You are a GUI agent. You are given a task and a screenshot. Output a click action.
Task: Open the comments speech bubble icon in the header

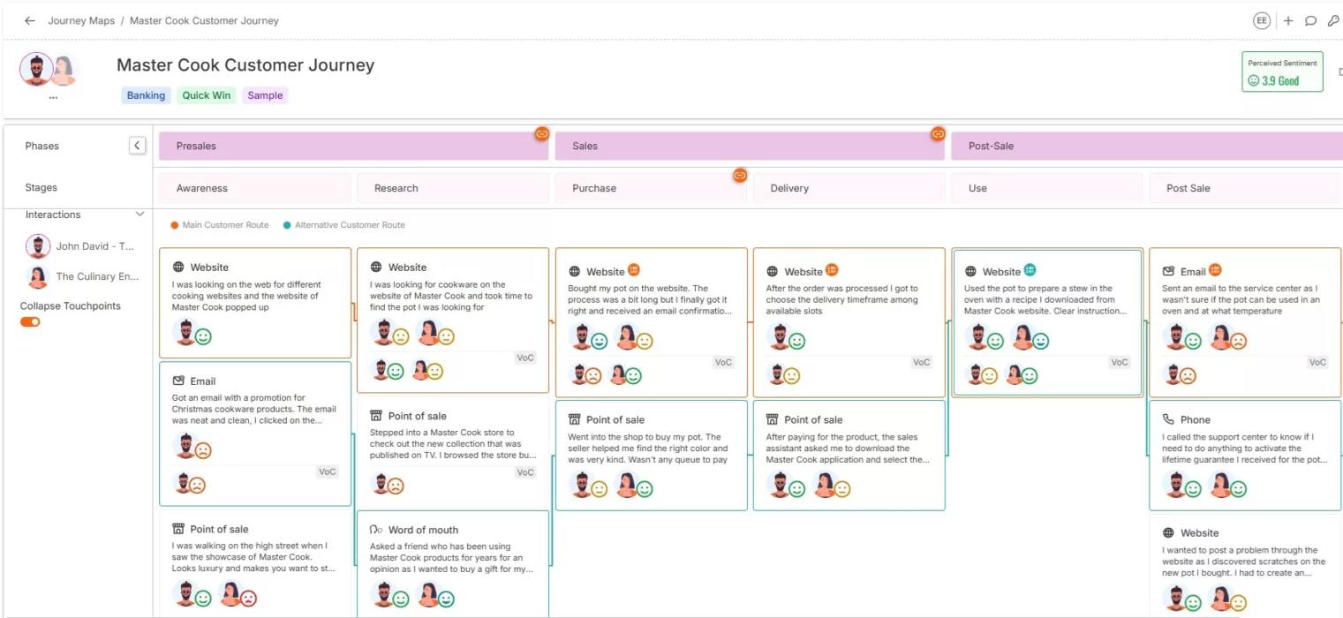point(1311,20)
